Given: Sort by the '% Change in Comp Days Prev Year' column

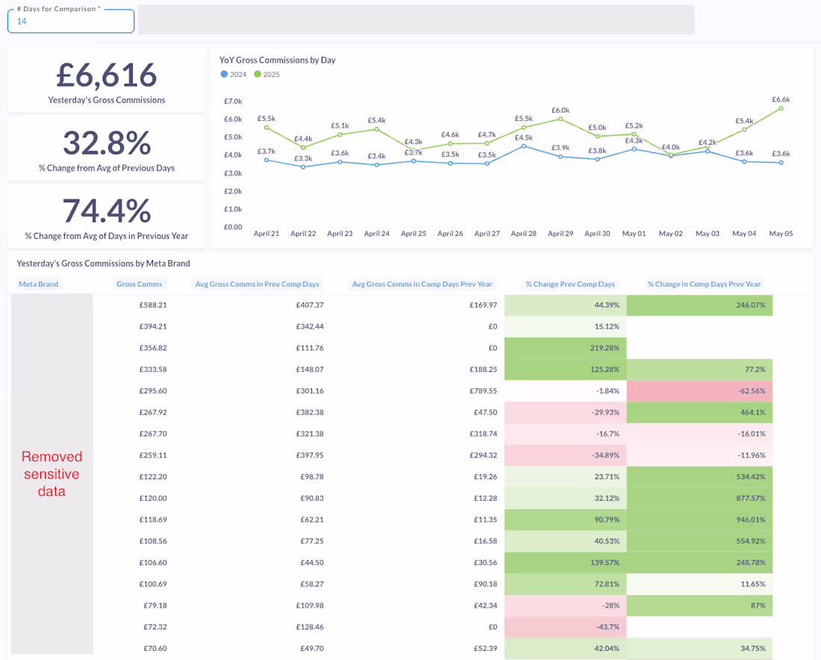Looking at the screenshot, I should [x=704, y=284].
